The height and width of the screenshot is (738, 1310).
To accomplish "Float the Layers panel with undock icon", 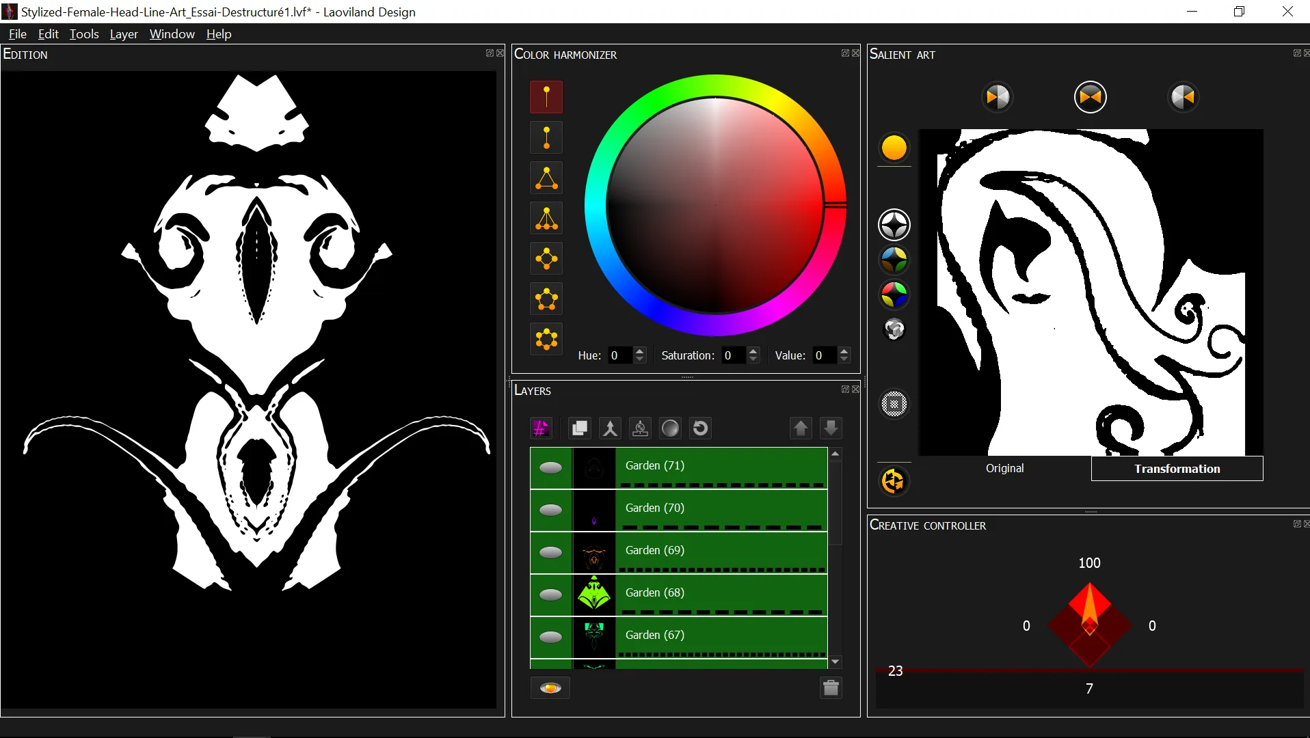I will [x=845, y=389].
